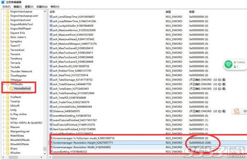Select ach_UnlockAllJobs_h694869269 row

tap(72, 107)
